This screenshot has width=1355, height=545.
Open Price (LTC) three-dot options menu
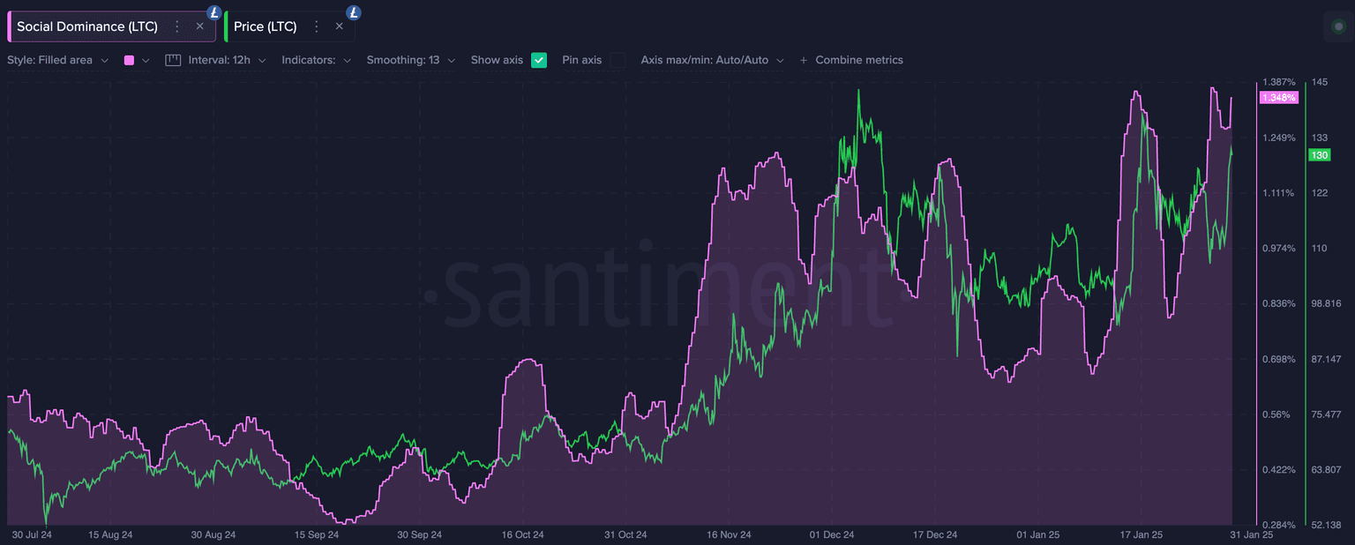[x=317, y=26]
